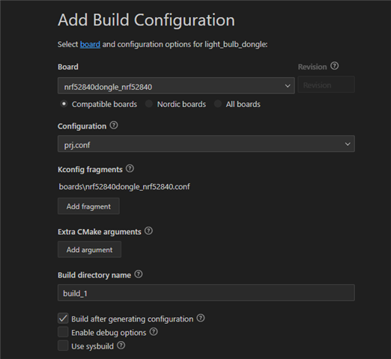The height and width of the screenshot is (359, 391).
Task: Select the All boards radio option
Action: click(x=218, y=104)
